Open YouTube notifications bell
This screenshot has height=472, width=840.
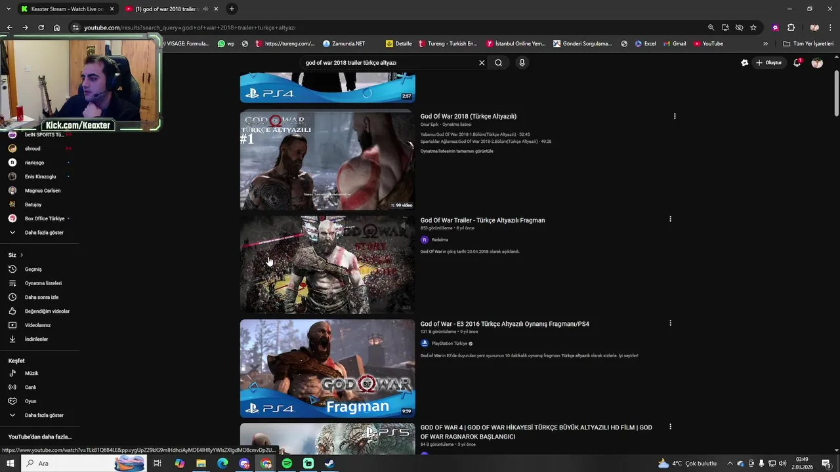(797, 63)
